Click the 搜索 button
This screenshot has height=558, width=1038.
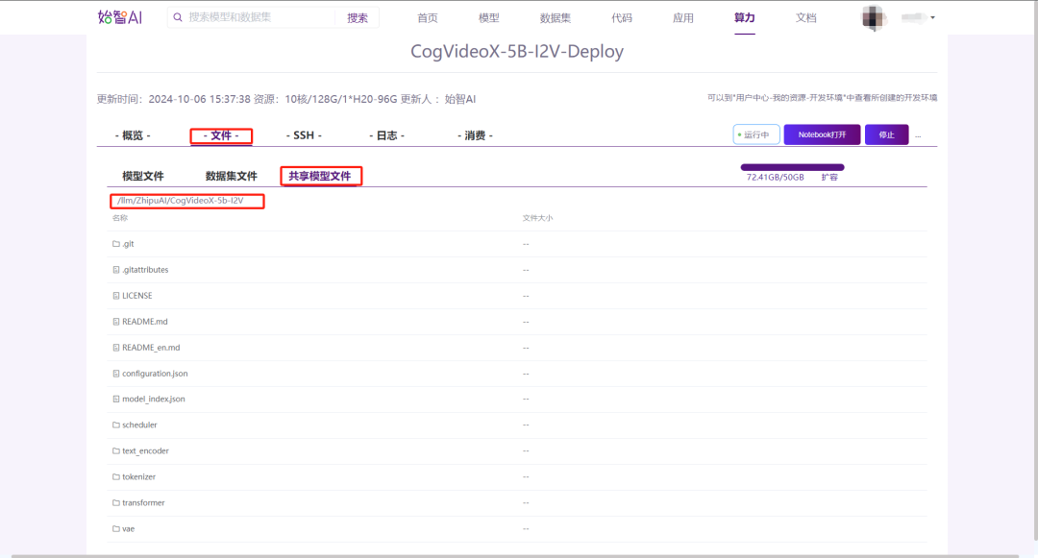[x=358, y=18]
